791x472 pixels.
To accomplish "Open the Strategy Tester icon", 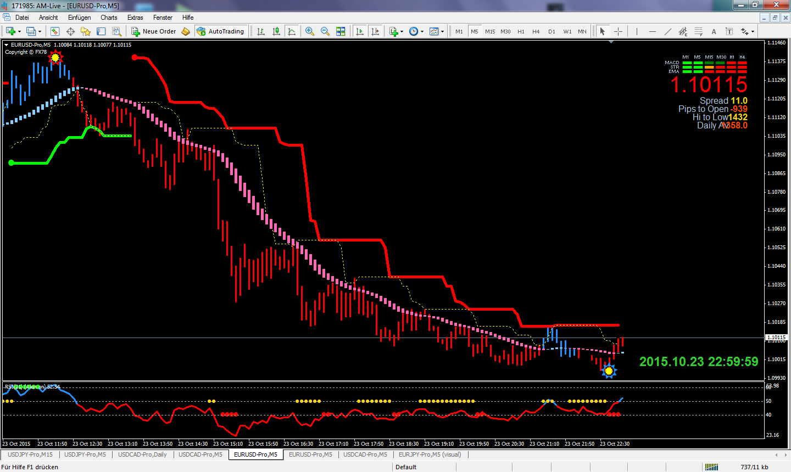I will [116, 31].
